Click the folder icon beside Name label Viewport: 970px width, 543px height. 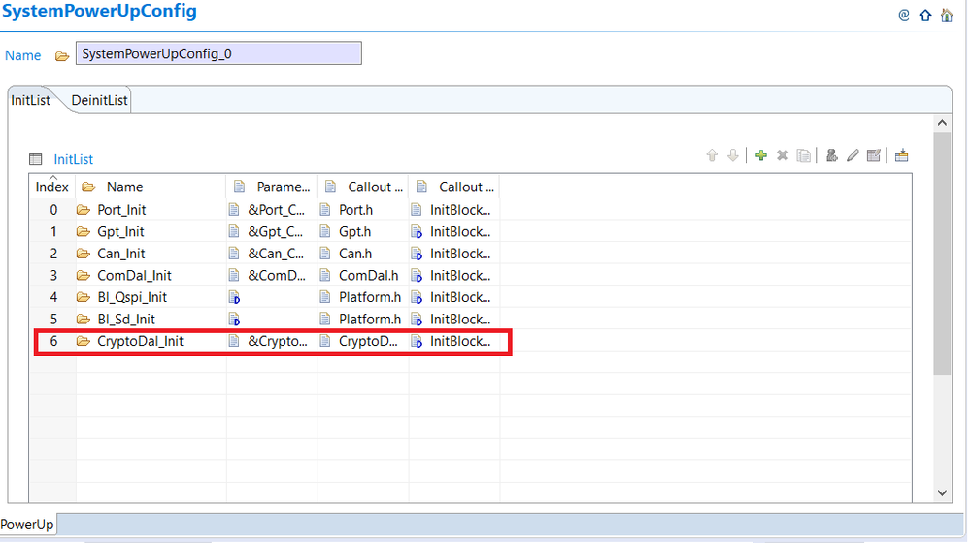pos(62,56)
